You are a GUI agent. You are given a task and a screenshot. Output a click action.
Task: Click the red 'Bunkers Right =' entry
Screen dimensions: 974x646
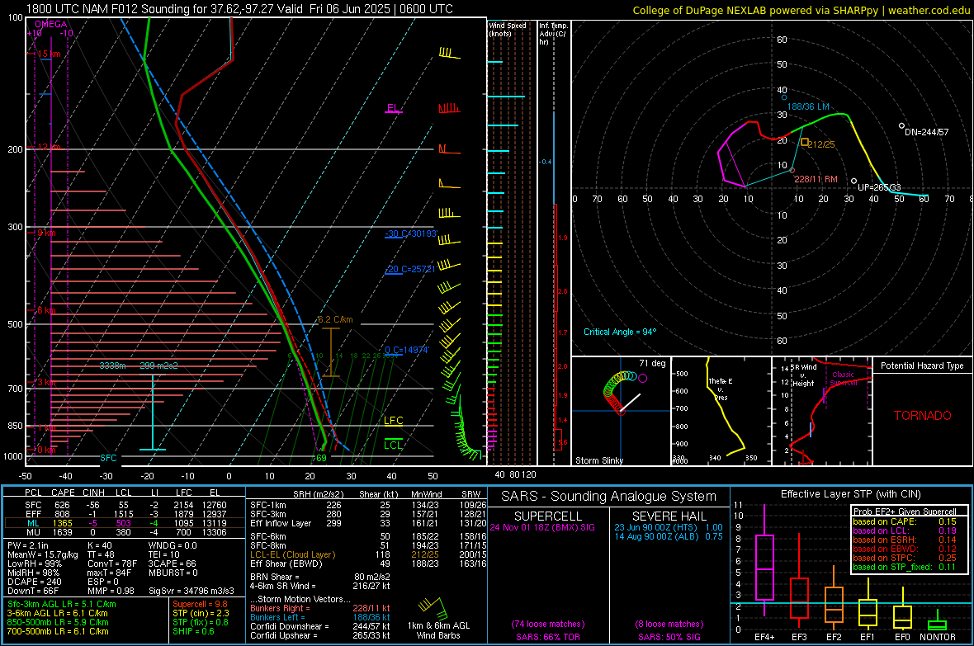[280, 608]
